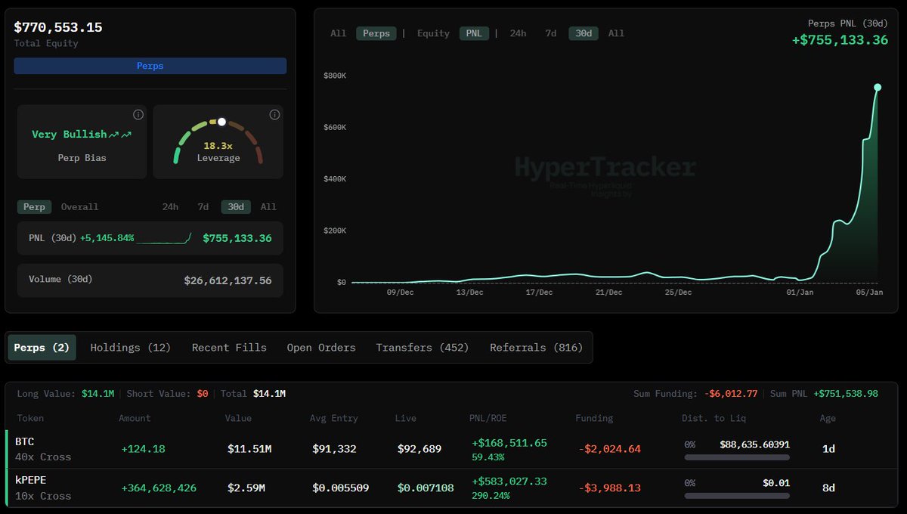The width and height of the screenshot is (907, 514).
Task: Click the BTC amount +124.18
Action: pos(143,449)
